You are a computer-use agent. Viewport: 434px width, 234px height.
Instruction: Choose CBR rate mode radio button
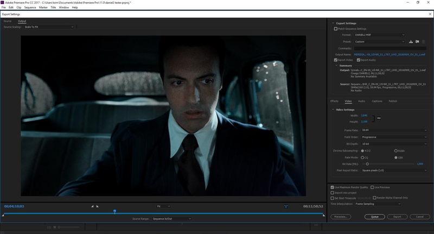[396, 157]
